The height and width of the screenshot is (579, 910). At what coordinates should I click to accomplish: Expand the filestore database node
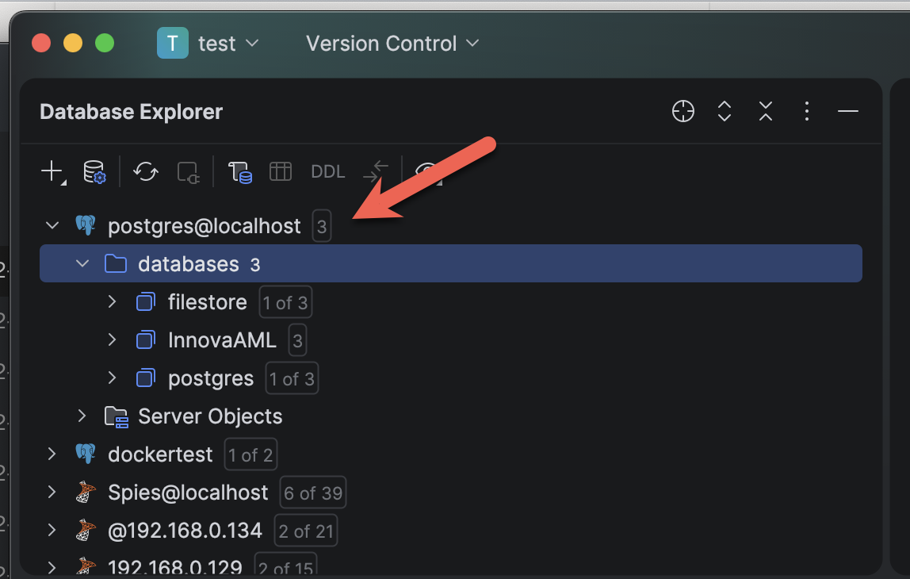pos(112,302)
